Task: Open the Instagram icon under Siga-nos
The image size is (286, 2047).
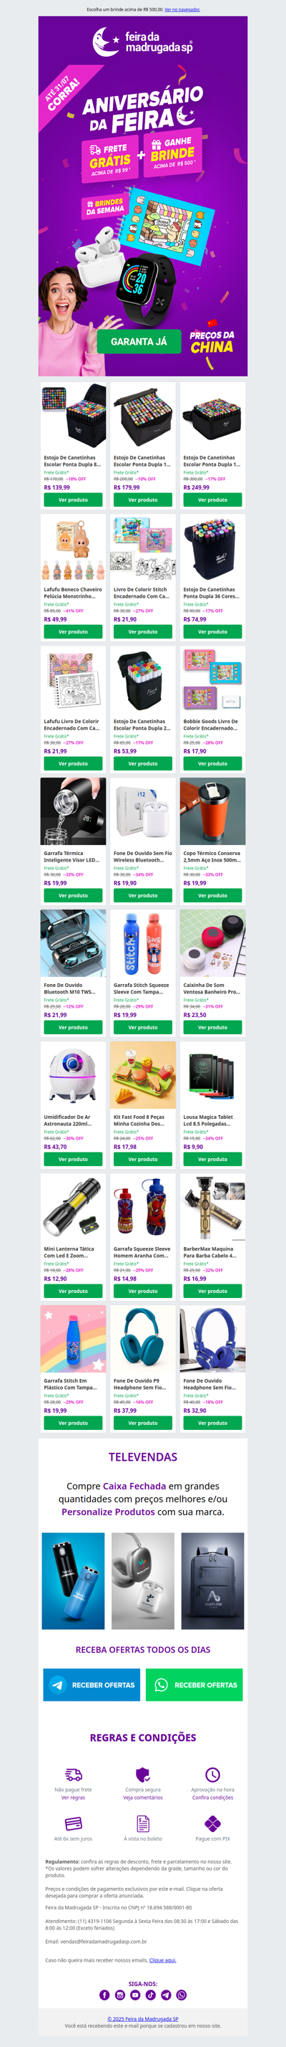Action: click(x=119, y=1995)
